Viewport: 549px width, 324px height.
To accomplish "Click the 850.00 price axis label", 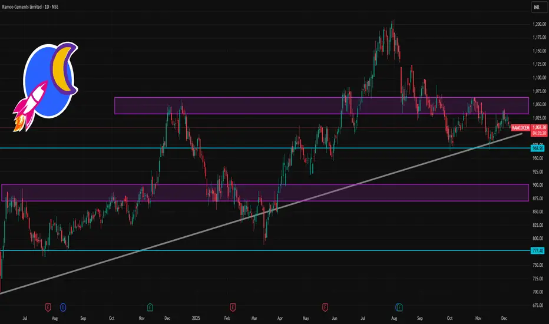I will point(538,211).
